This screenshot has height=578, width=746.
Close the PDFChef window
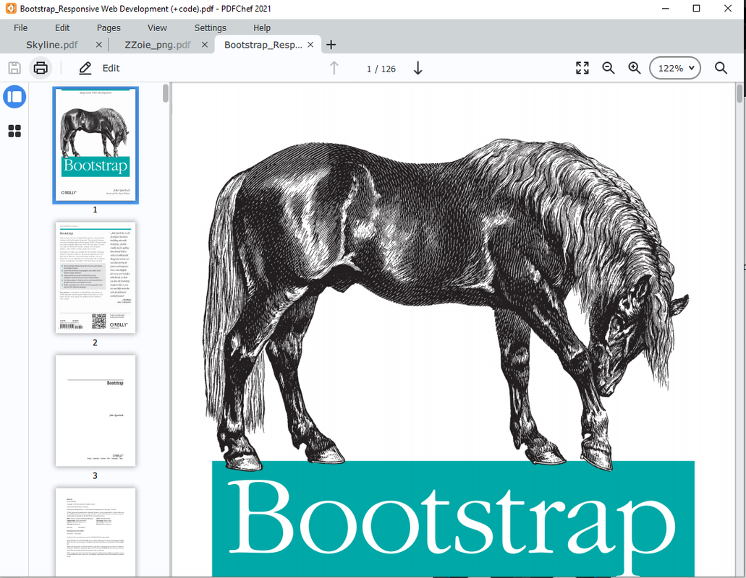point(727,8)
